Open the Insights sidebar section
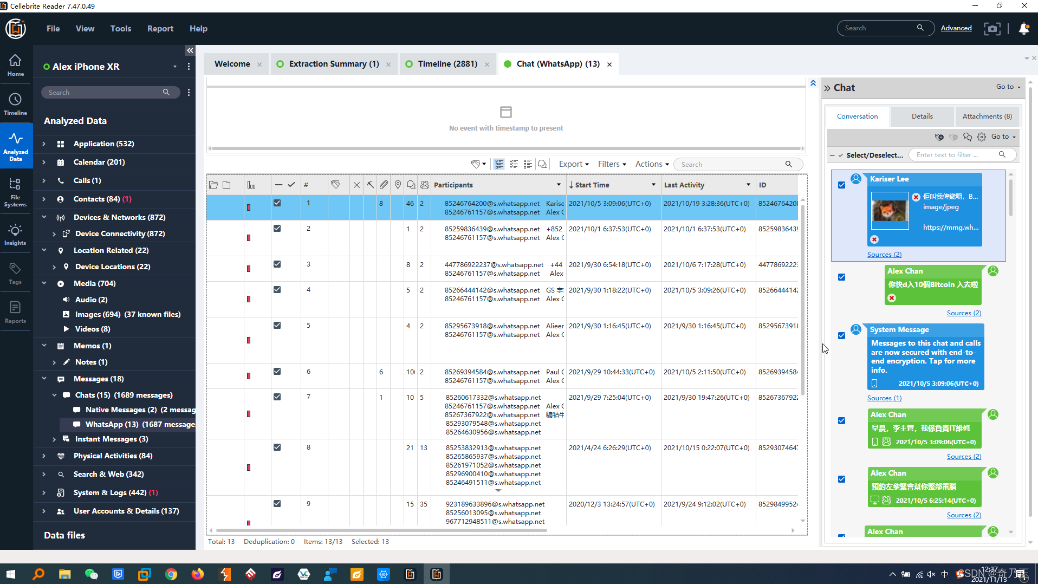This screenshot has width=1038, height=584. point(15,234)
